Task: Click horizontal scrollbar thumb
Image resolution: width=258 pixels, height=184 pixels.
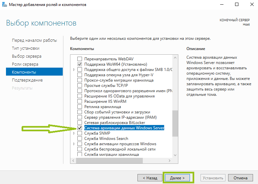Action: (x=109, y=160)
